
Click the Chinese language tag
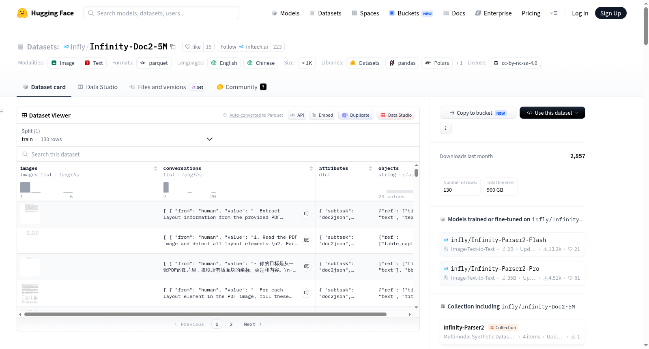click(261, 63)
